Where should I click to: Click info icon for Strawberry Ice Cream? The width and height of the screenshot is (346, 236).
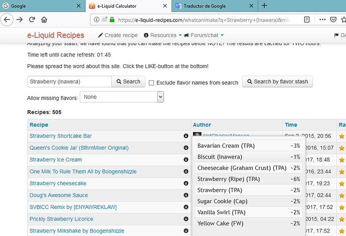pos(186,159)
